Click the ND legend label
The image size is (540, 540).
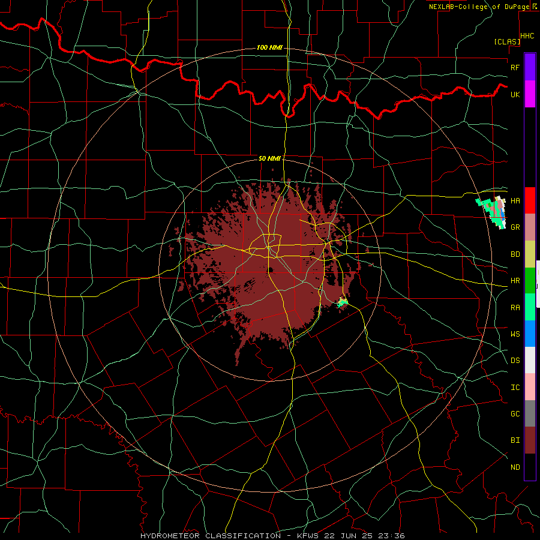(515, 467)
